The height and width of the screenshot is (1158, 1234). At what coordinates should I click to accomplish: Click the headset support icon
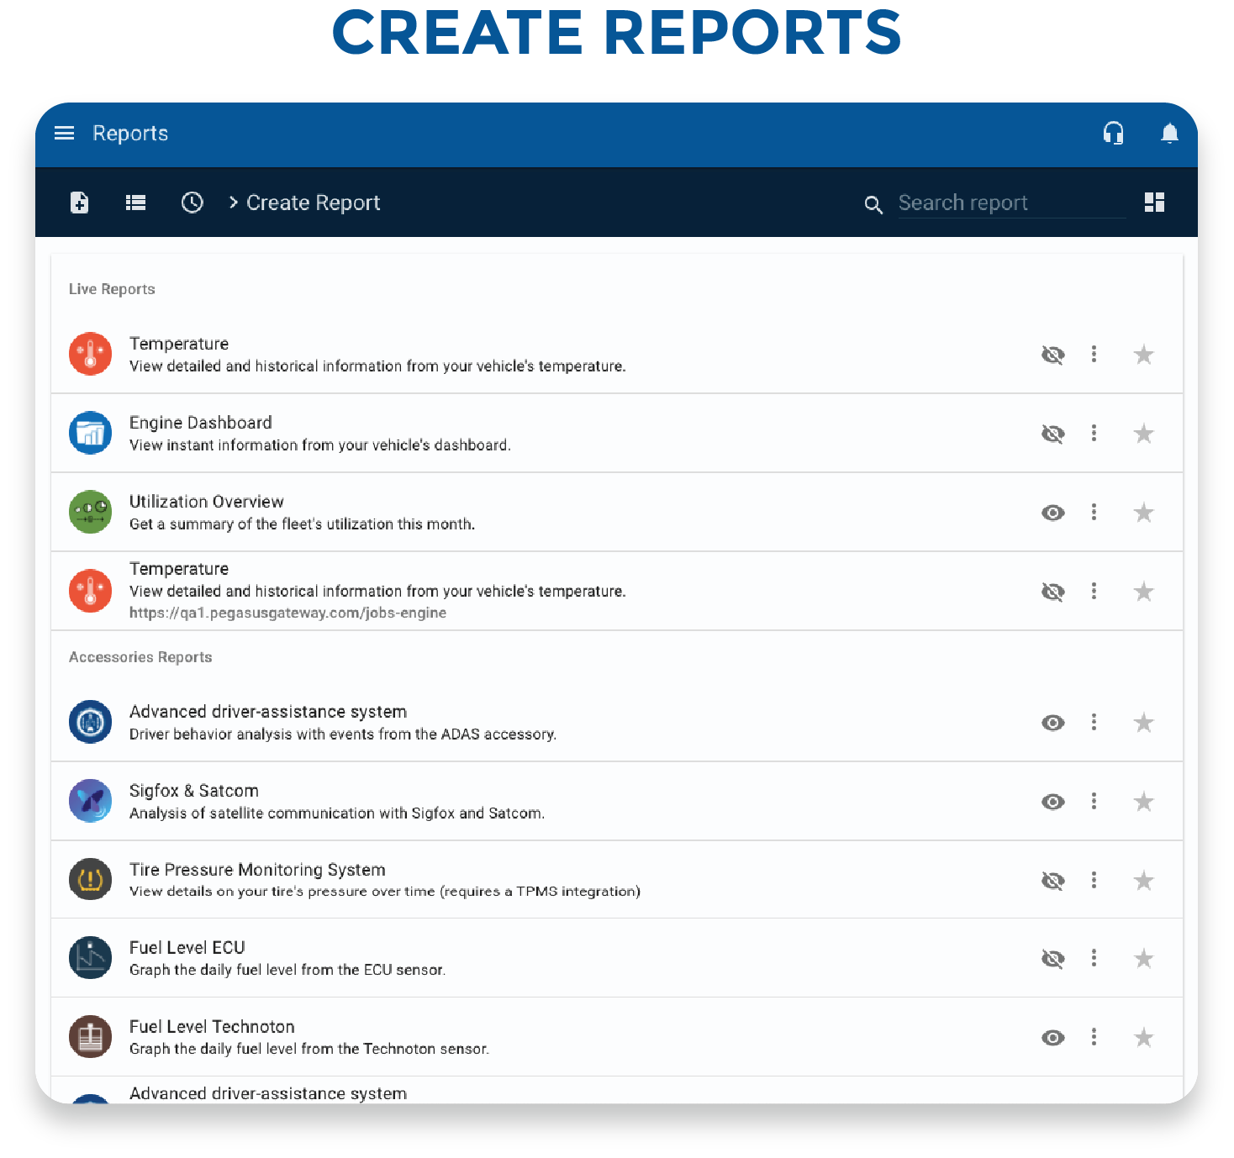click(1113, 134)
